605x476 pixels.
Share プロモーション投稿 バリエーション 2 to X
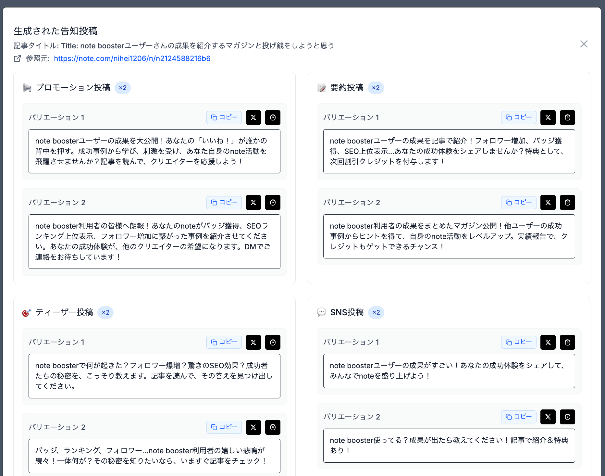tap(253, 203)
